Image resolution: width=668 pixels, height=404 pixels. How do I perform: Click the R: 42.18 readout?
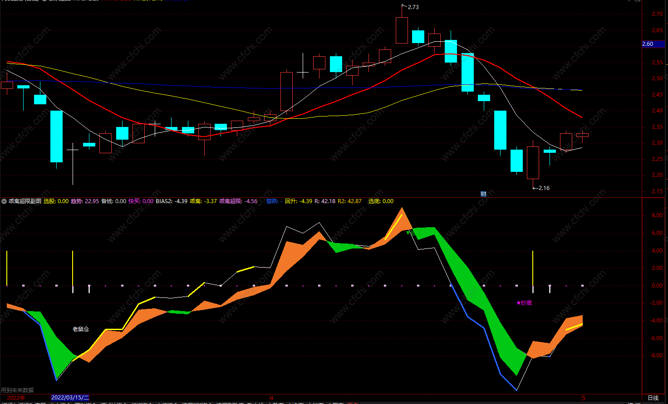pos(325,201)
